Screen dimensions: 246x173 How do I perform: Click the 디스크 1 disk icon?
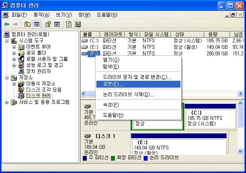pos(88,136)
